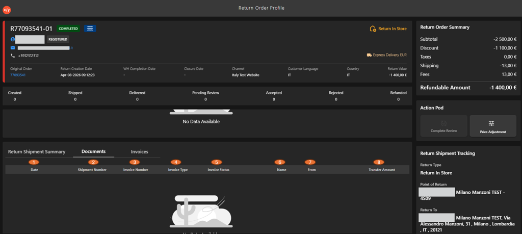Click the redacted customer email address

click(45, 48)
